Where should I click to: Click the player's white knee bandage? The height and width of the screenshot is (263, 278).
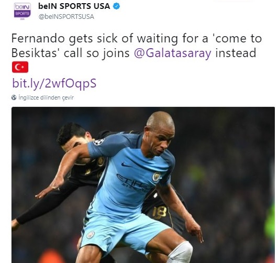tap(180, 252)
